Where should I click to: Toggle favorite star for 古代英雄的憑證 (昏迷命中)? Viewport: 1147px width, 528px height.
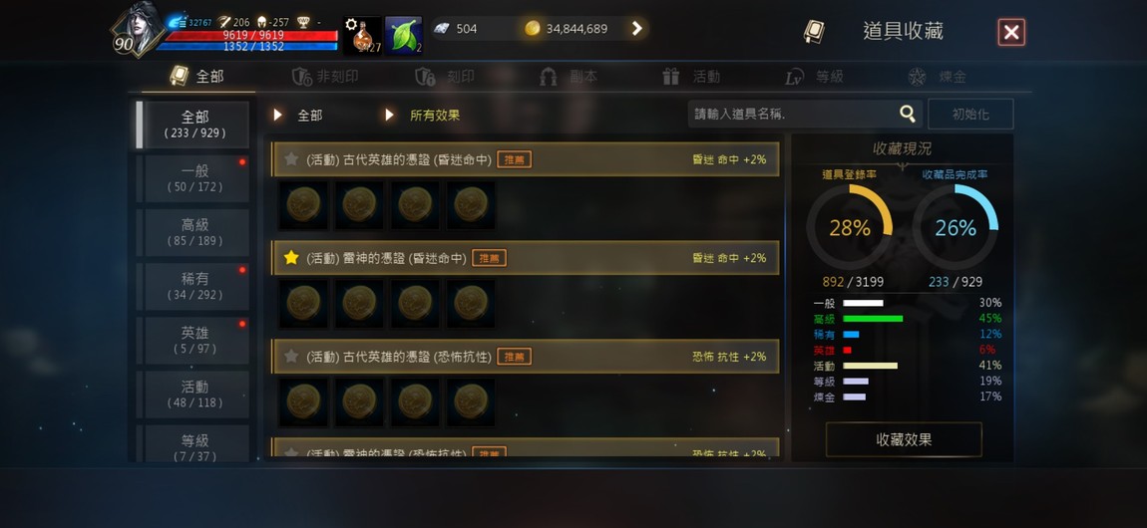tap(291, 158)
